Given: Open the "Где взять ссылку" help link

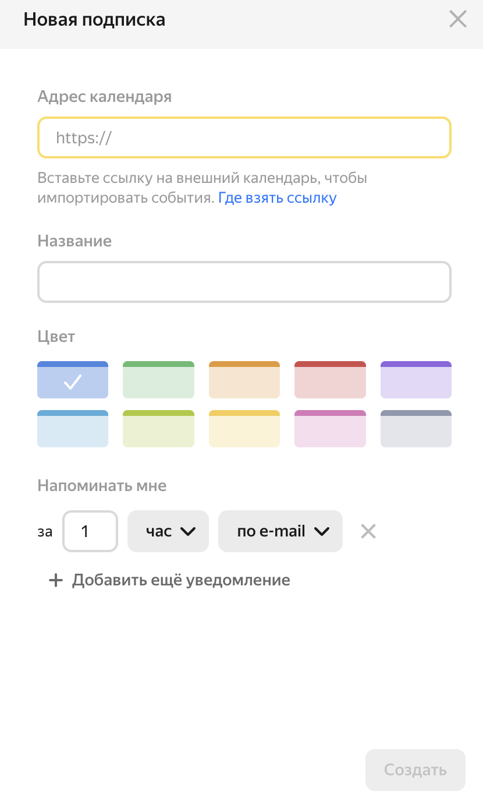Looking at the screenshot, I should point(278,198).
